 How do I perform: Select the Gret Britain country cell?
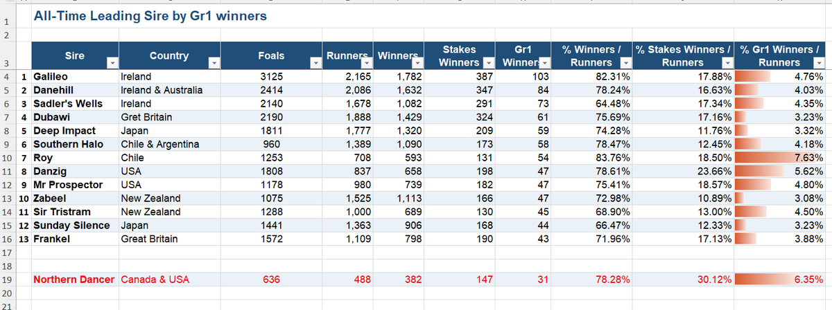click(x=170, y=117)
